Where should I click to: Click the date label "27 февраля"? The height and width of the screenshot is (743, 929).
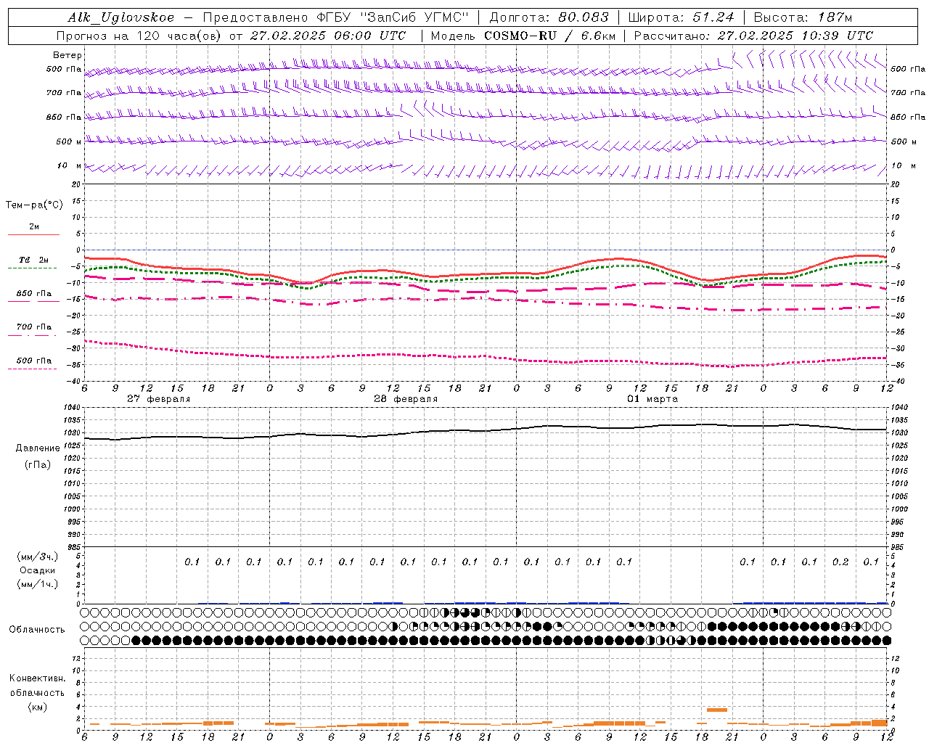159,399
